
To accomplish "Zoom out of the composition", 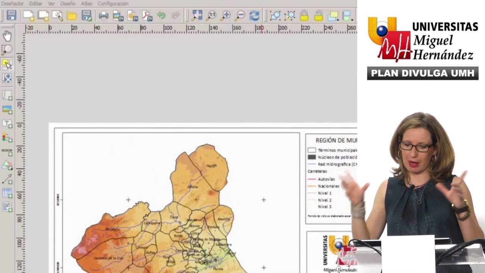I will [240, 16].
